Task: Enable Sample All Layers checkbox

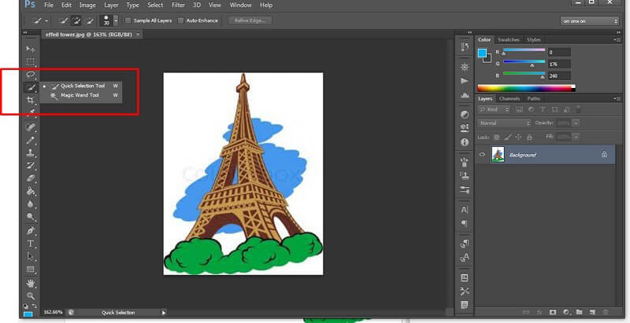Action: pyautogui.click(x=129, y=20)
